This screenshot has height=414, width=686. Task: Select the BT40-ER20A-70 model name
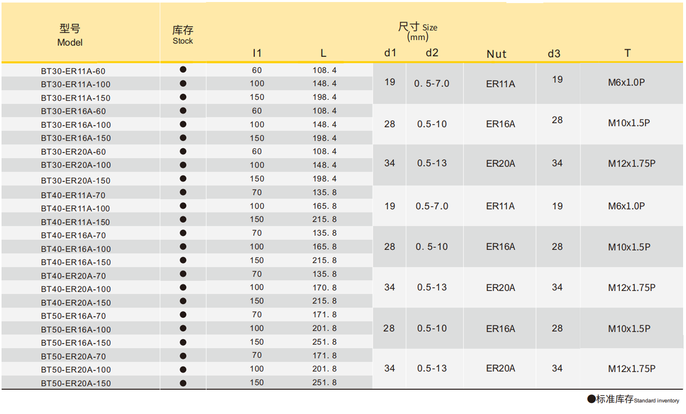(73, 276)
